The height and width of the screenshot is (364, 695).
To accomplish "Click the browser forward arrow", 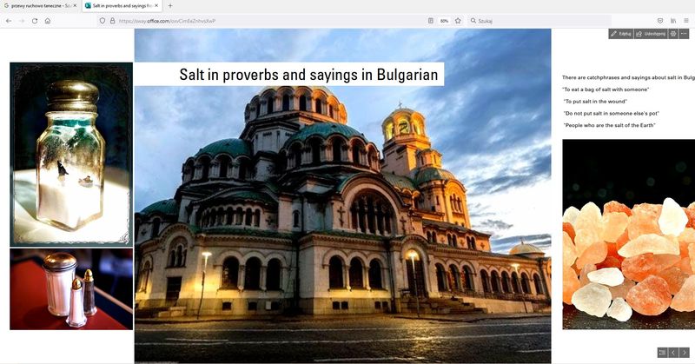I will click(x=21, y=21).
